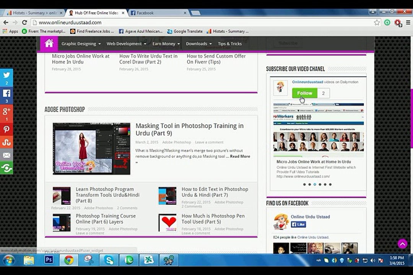
Task: Open Fiverr bookmark in bookmarks bar
Action: 44,31
